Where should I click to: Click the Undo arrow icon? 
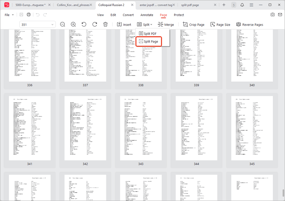coord(38,15)
